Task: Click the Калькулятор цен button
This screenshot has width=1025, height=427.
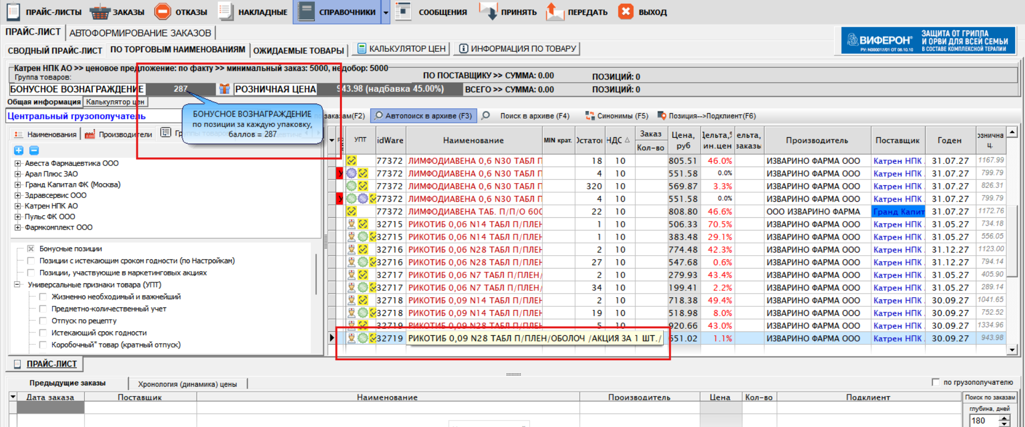Action: [402, 49]
